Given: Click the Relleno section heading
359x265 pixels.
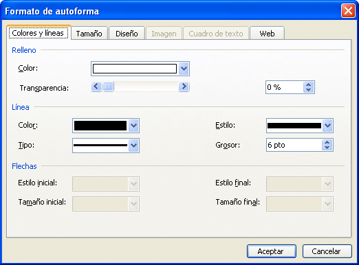Looking at the screenshot, I should pos(24,50).
